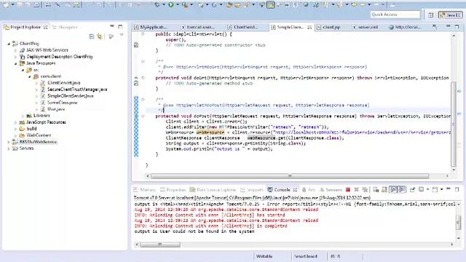
Task: Minimize the Console view panel
Action: coord(449,189)
